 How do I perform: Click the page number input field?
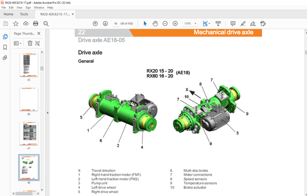(x=115, y=24)
